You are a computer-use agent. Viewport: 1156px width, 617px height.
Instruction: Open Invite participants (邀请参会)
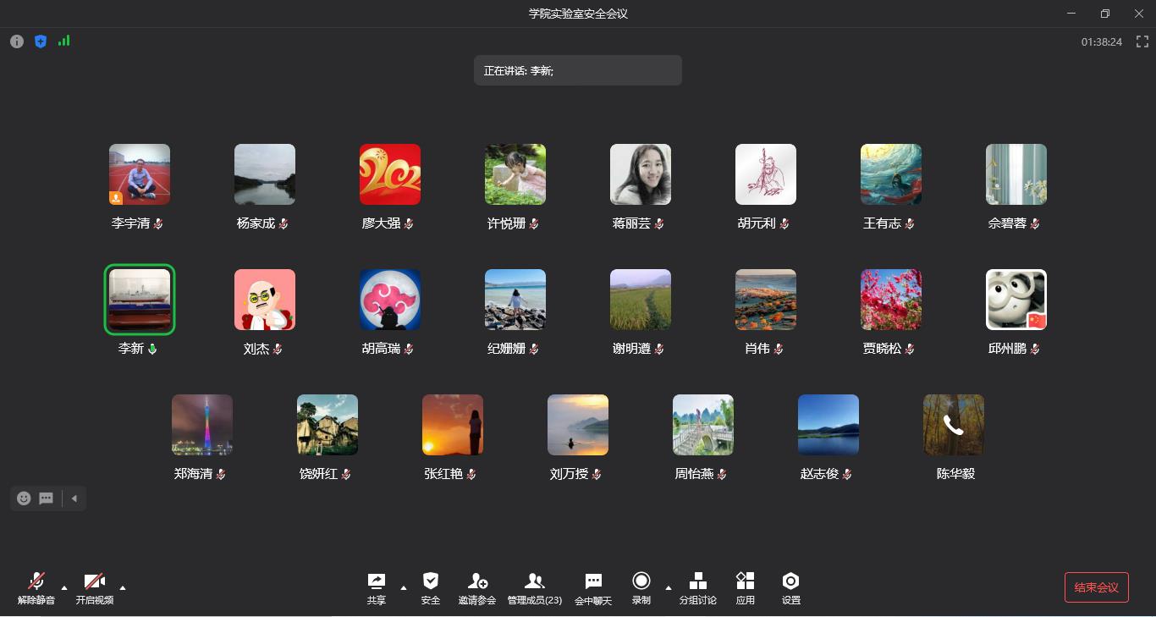(477, 588)
